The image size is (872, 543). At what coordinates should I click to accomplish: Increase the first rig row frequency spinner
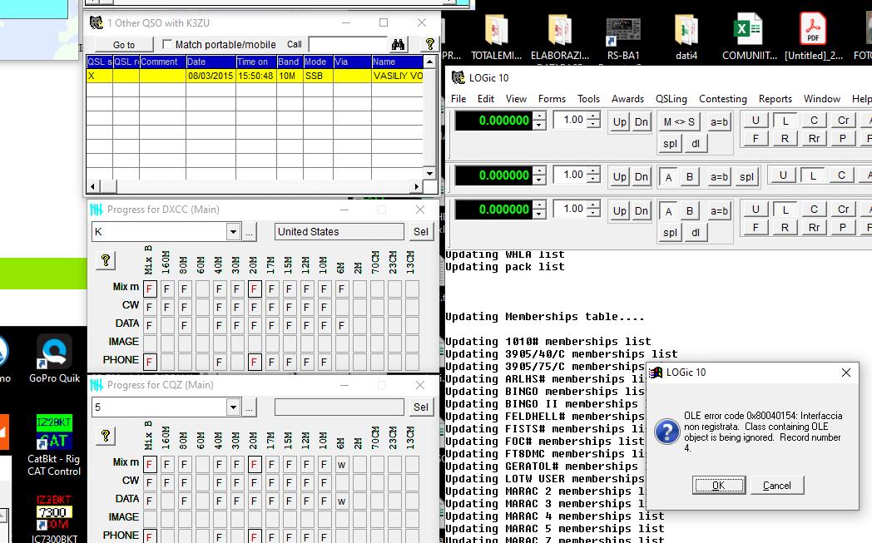coord(539,116)
